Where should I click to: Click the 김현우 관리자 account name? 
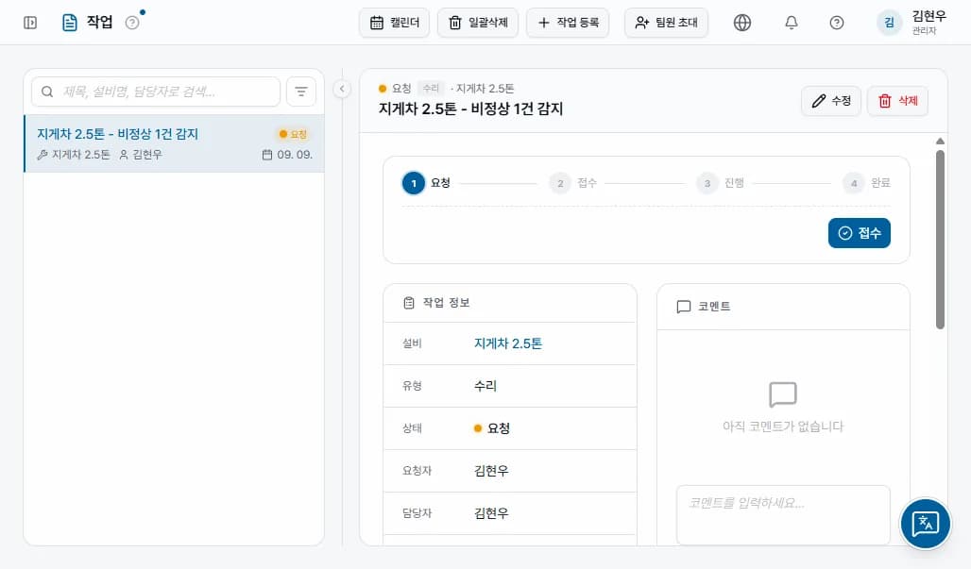point(928,23)
